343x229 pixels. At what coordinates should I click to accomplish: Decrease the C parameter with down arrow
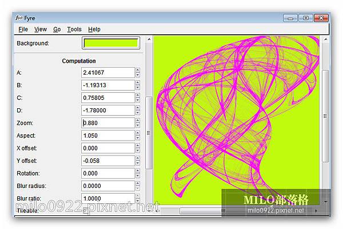(x=138, y=100)
